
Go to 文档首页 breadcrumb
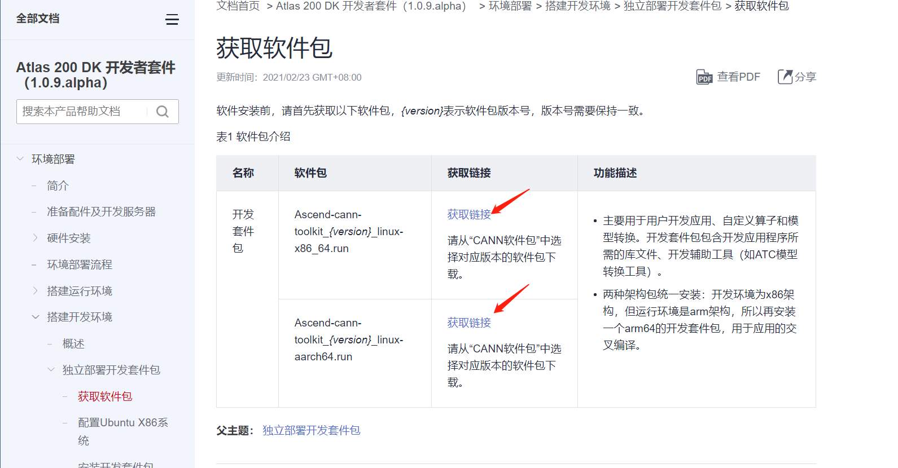click(238, 6)
